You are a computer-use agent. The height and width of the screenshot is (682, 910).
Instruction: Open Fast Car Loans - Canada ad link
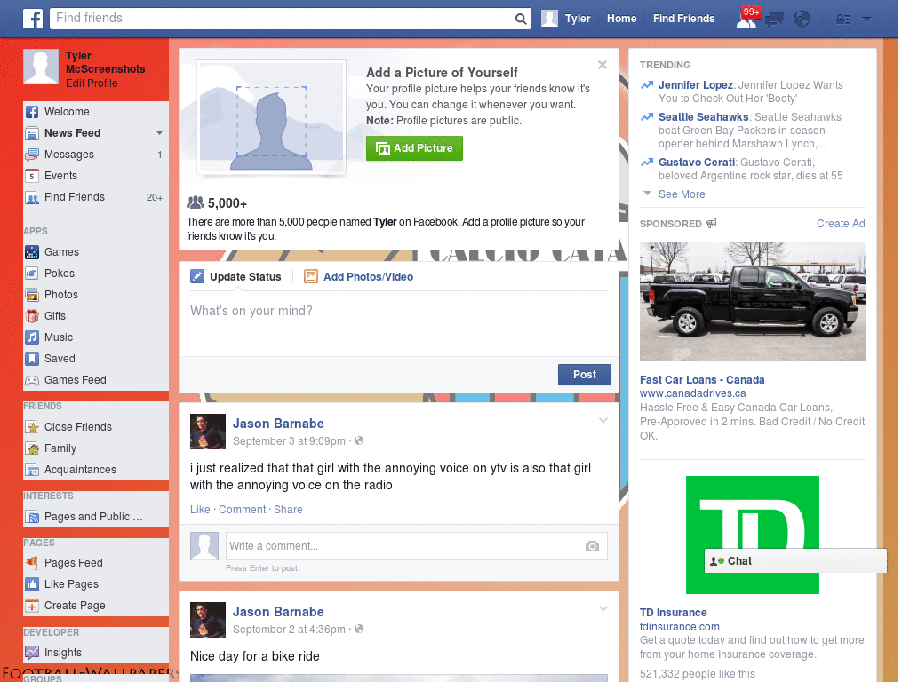click(x=702, y=380)
